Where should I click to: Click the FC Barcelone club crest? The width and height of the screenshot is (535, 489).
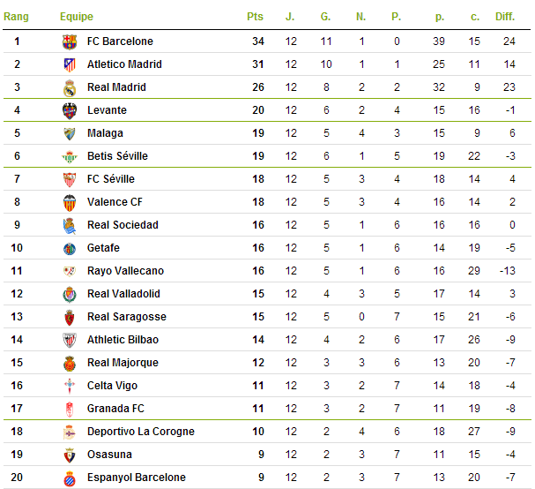70,42
